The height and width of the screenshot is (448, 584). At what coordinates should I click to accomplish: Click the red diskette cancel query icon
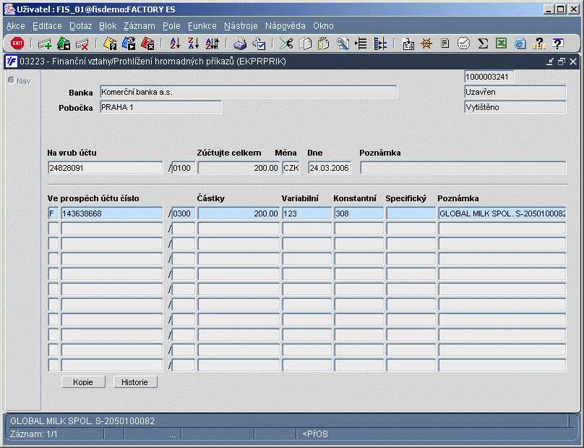click(x=147, y=44)
